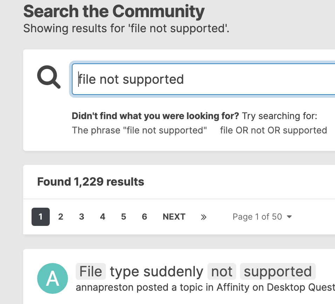Try the 'file OR not OR supported' search
The height and width of the screenshot is (304, 335).
click(273, 130)
